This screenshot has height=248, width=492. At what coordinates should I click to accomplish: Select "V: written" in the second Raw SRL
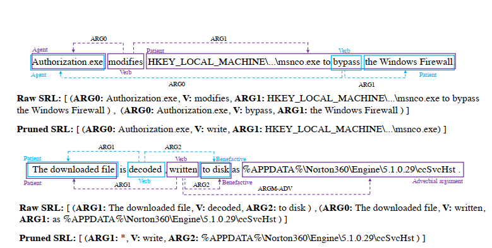click(x=464, y=208)
